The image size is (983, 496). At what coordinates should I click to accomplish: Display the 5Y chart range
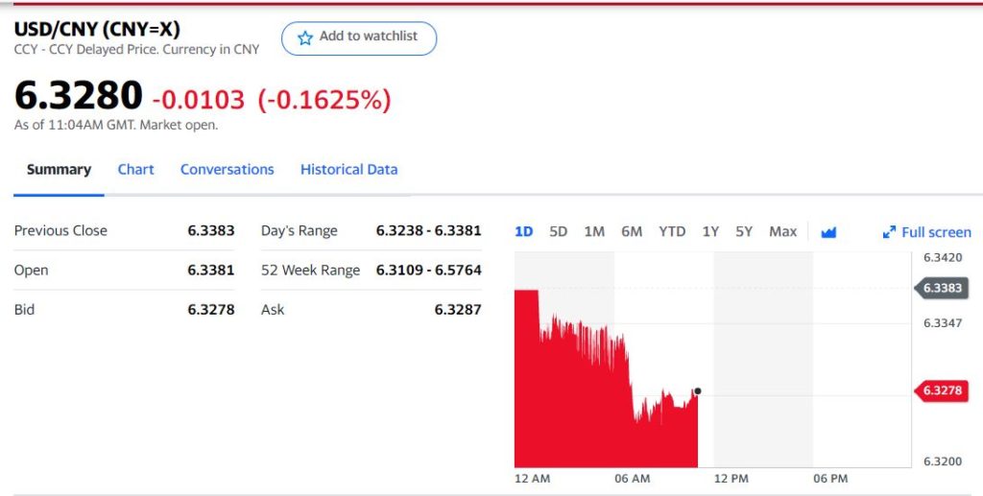(744, 231)
